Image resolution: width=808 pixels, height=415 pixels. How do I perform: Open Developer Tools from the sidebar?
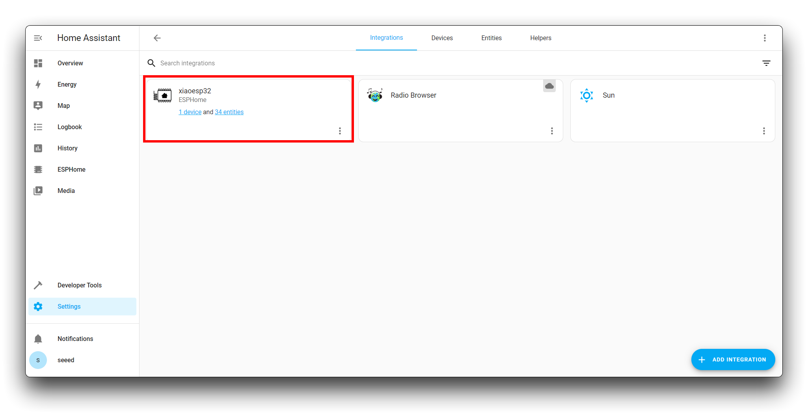pyautogui.click(x=82, y=285)
